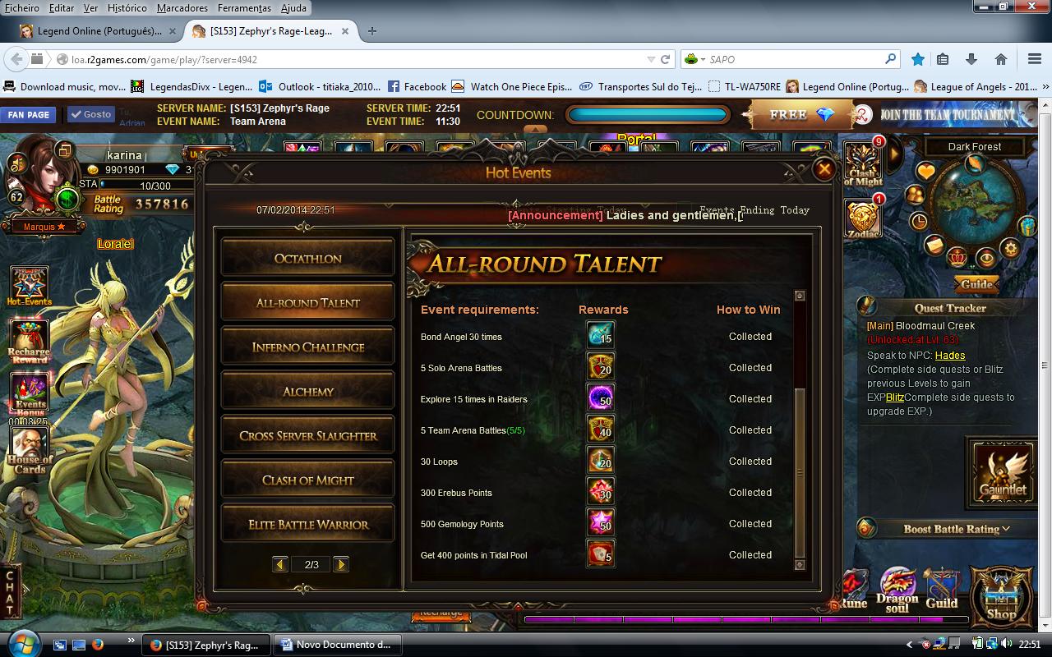This screenshot has height=657, width=1052.
Task: Close the Hot Events window
Action: point(824,169)
